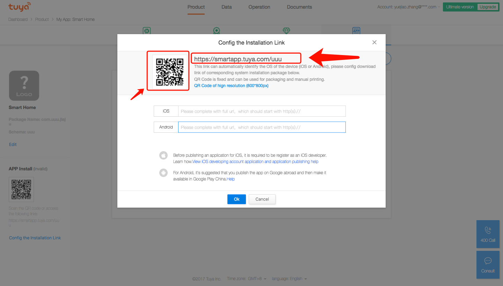Open the language English dropdown
This screenshot has width=503, height=286.
290,279
